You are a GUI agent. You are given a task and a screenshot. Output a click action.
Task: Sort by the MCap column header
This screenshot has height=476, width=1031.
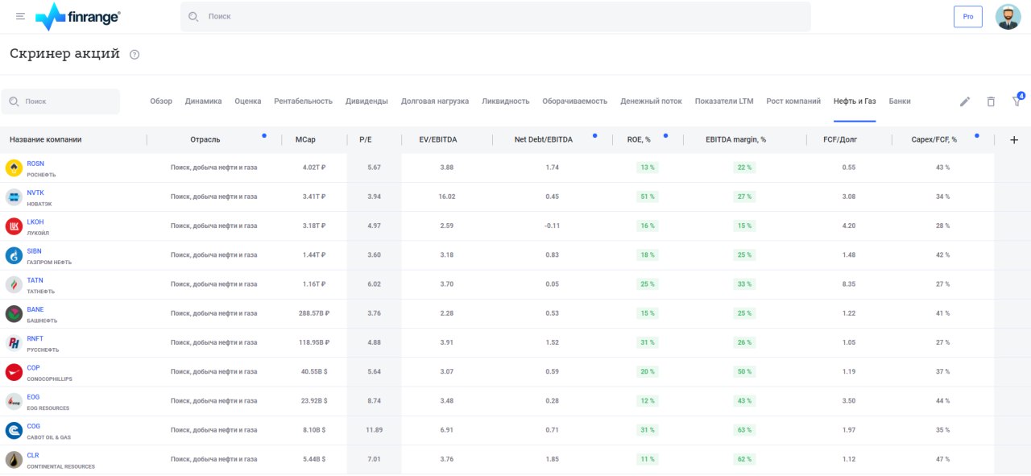tap(305, 140)
